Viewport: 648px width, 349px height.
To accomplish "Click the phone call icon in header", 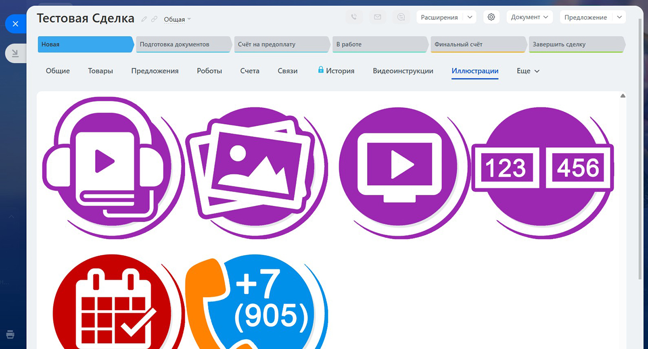I will pyautogui.click(x=354, y=17).
